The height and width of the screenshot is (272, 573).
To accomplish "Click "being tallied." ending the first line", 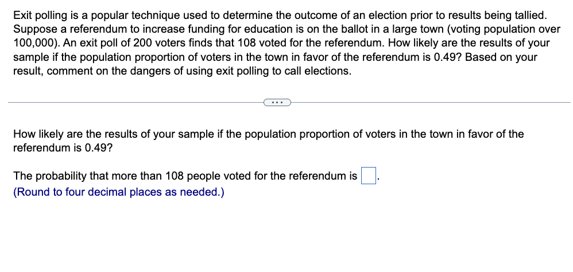I will (516, 15).
